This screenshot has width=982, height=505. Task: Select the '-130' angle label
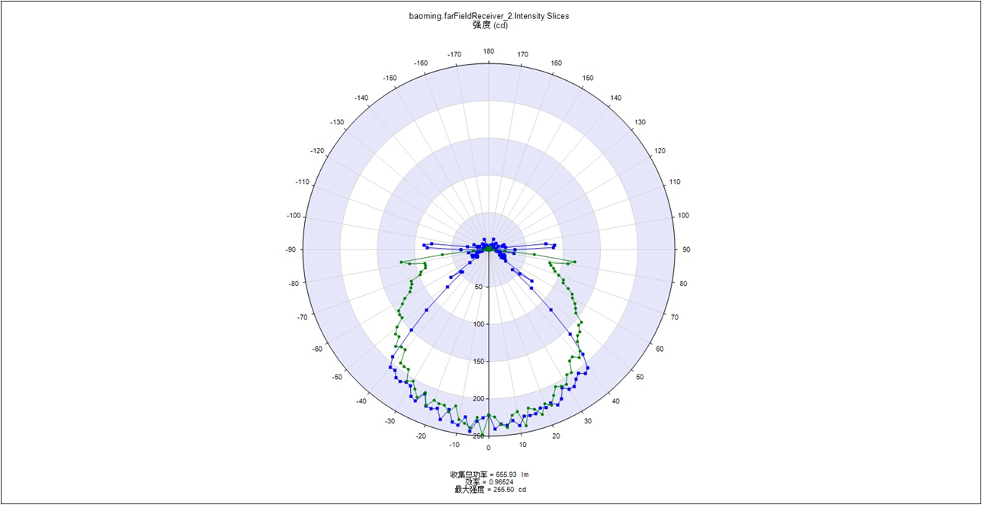point(337,122)
